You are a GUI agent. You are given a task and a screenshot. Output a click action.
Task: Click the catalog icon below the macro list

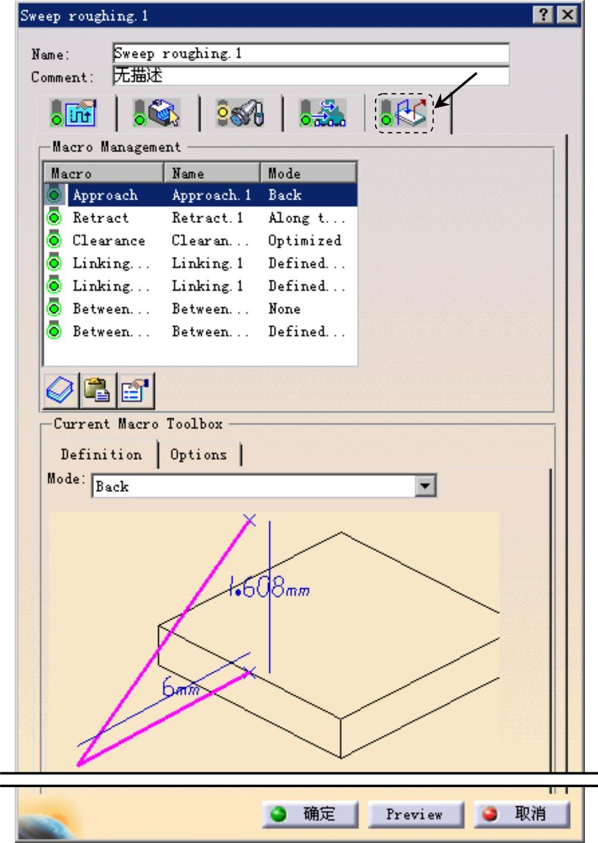point(61,391)
